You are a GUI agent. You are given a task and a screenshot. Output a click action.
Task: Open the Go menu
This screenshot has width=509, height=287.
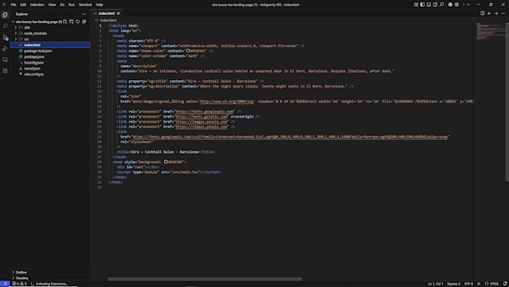62,4
